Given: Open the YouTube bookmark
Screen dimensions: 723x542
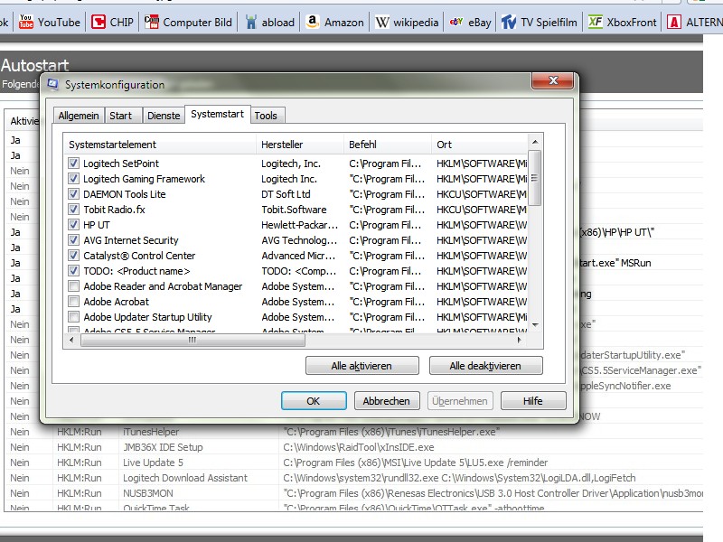Looking at the screenshot, I should (50, 22).
